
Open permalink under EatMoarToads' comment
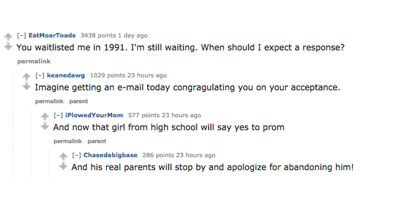pyautogui.click(x=34, y=61)
